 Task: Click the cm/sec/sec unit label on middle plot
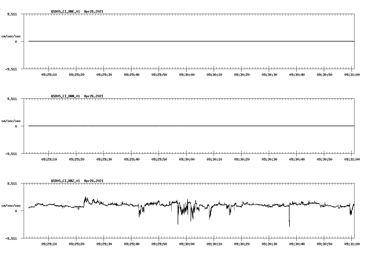click(12, 121)
